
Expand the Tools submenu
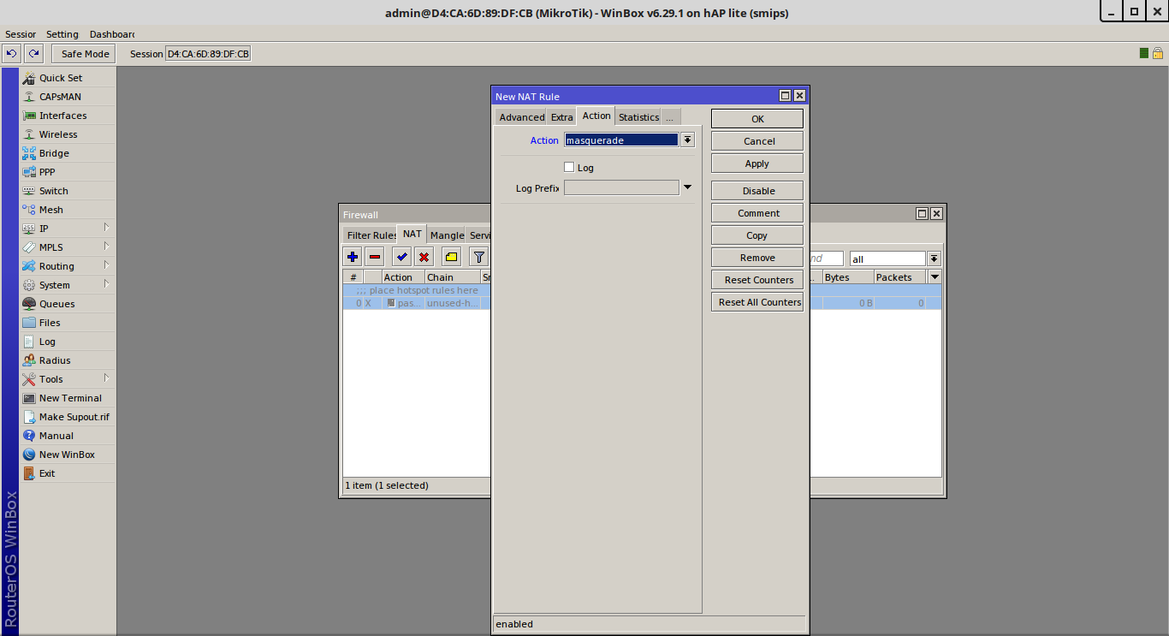click(x=68, y=379)
